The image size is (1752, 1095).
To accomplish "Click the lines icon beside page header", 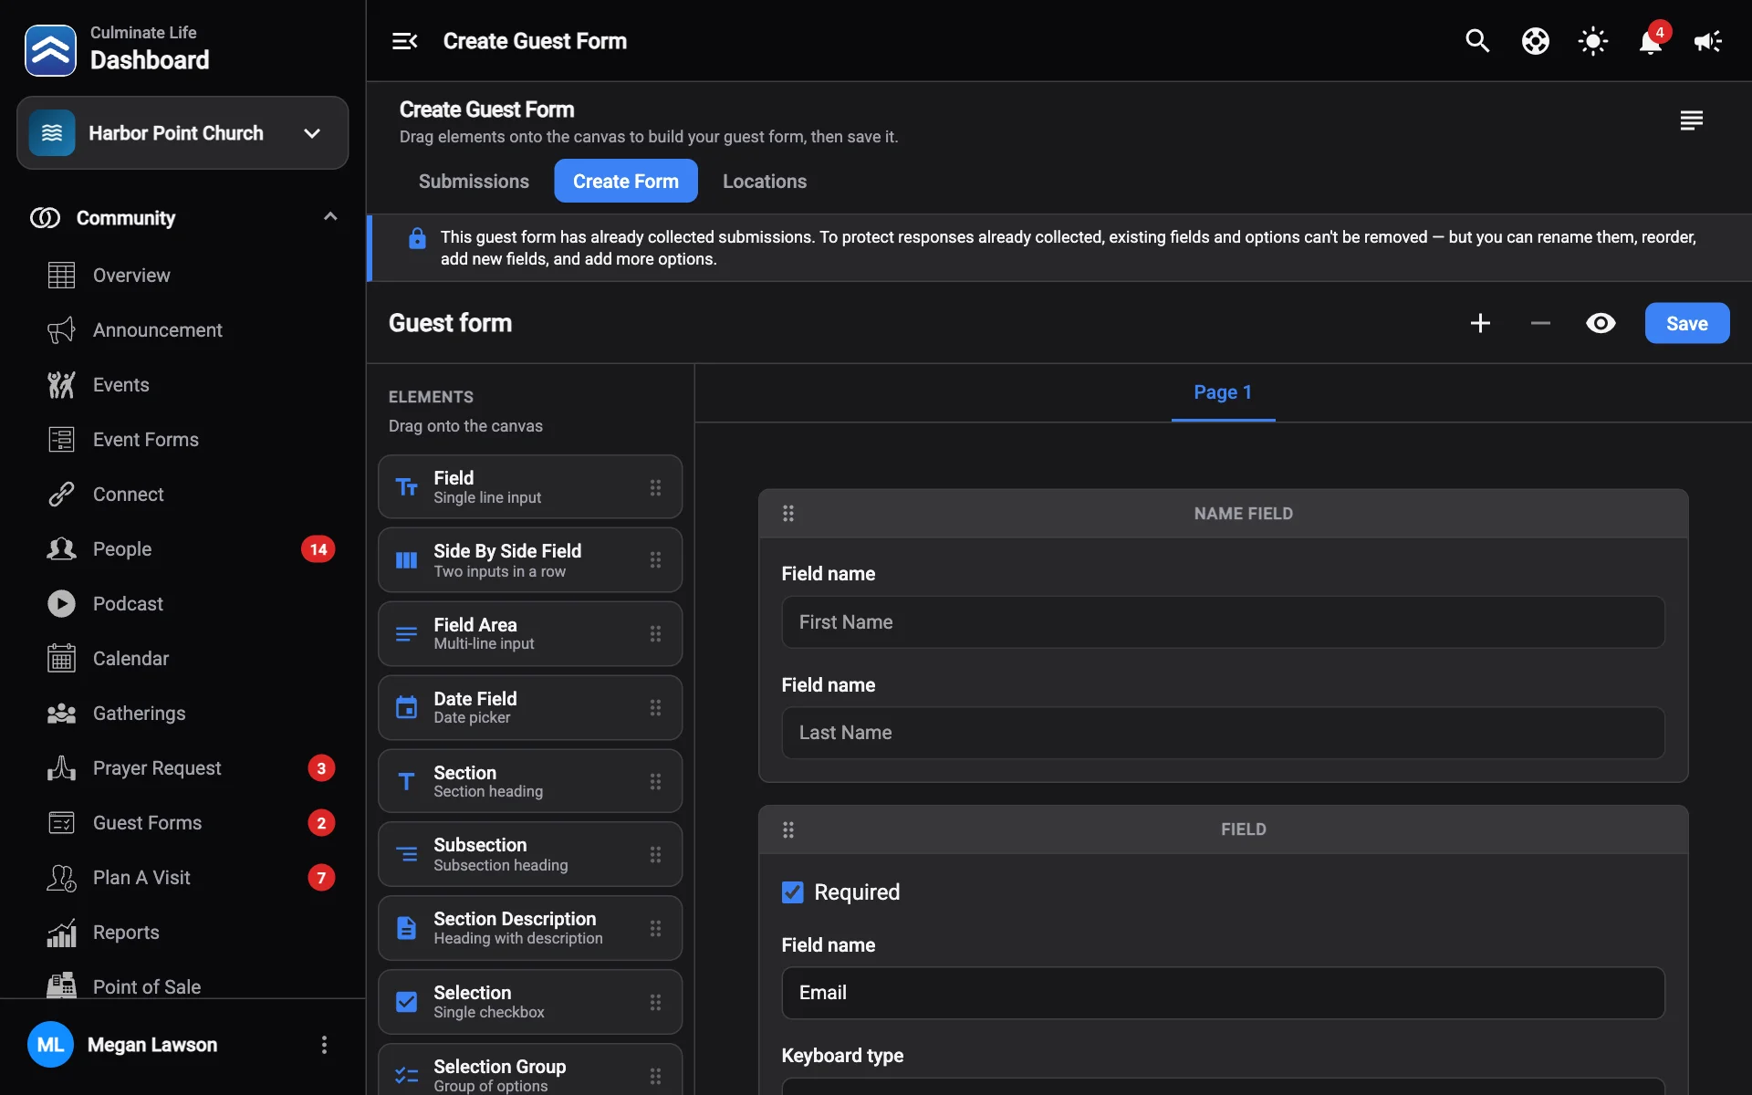I will tap(1692, 120).
